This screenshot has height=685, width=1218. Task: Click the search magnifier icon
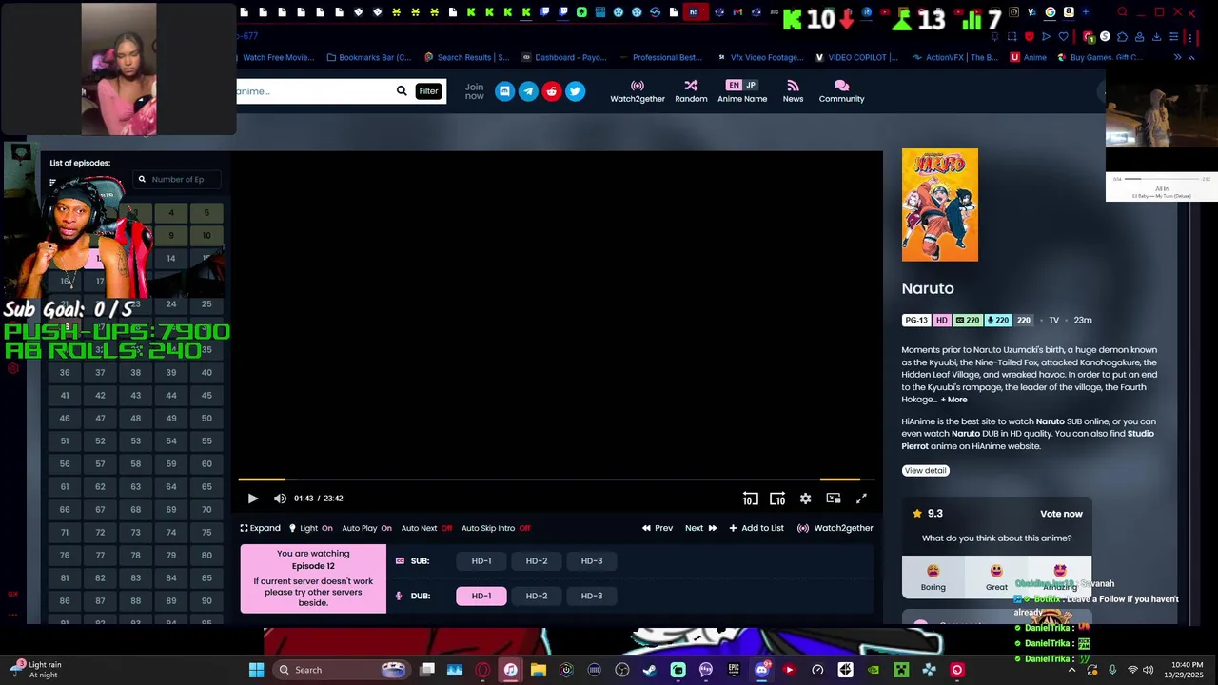click(x=402, y=91)
